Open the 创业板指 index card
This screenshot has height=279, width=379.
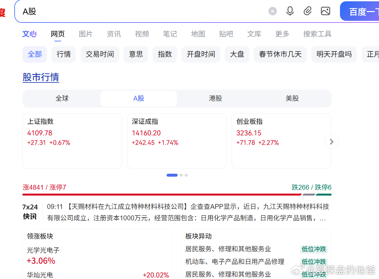tap(281, 141)
